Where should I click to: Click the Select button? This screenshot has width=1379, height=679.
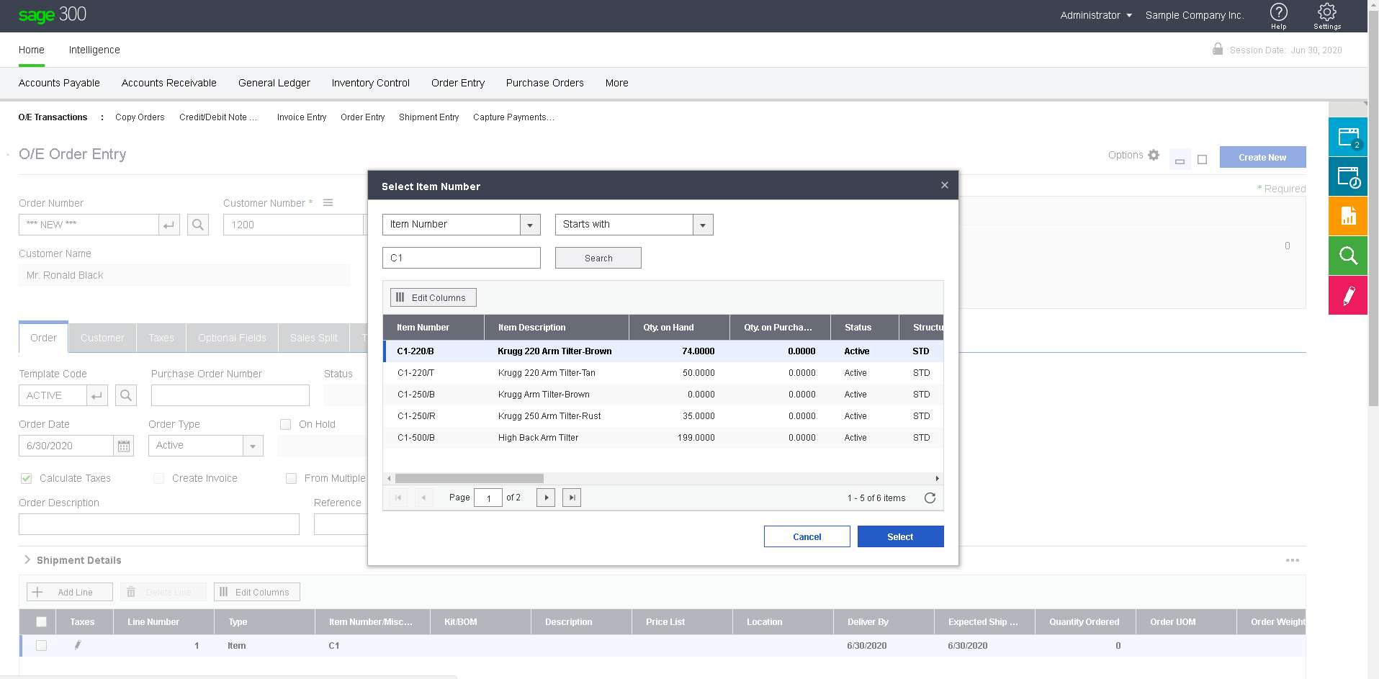pos(900,536)
